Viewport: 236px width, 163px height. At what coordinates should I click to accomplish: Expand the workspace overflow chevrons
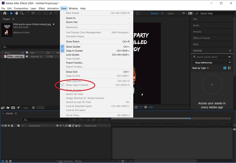coord(184,13)
